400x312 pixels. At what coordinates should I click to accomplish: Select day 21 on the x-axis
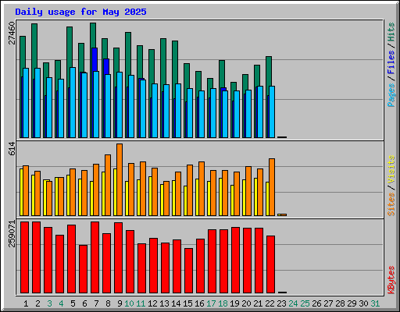click(258, 303)
